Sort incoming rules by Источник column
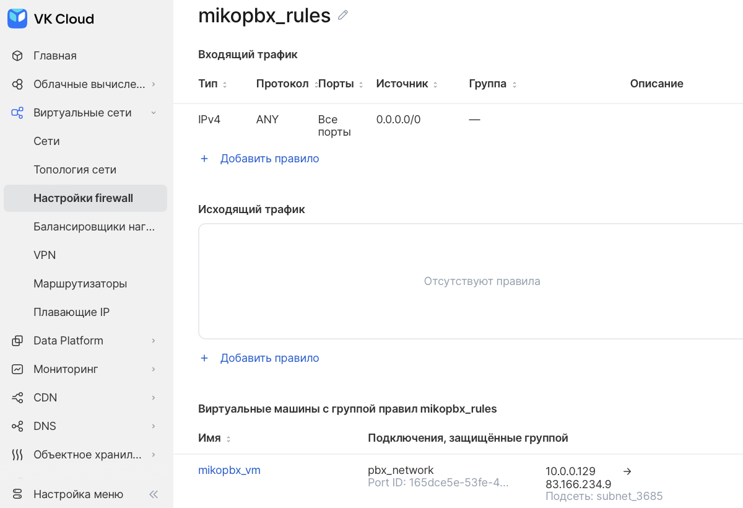 (435, 84)
